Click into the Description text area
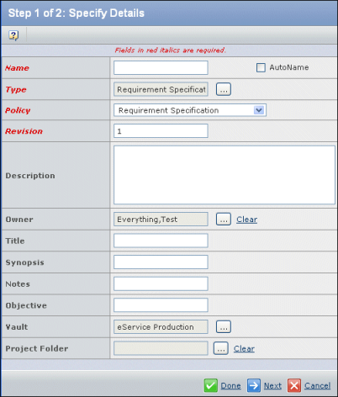Image resolution: width=338 pixels, height=397 pixels. tap(224, 175)
